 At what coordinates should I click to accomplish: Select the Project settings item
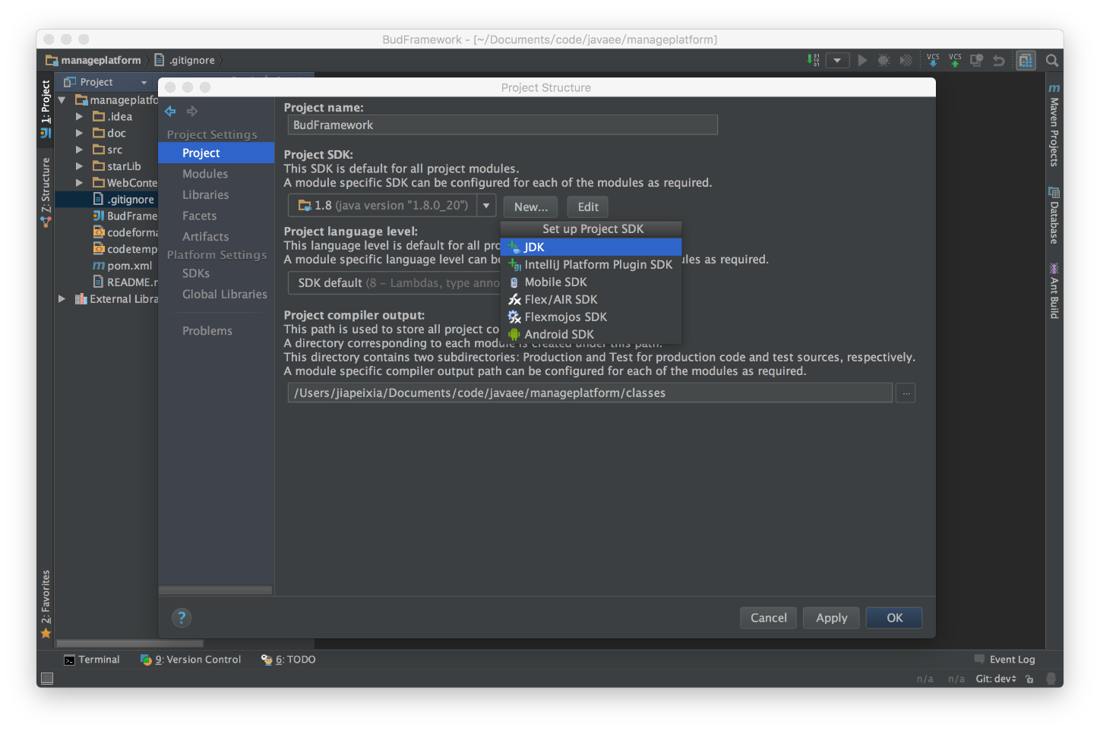point(216,153)
